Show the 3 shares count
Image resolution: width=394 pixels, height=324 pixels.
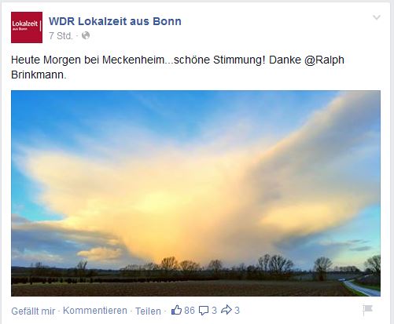click(x=237, y=311)
